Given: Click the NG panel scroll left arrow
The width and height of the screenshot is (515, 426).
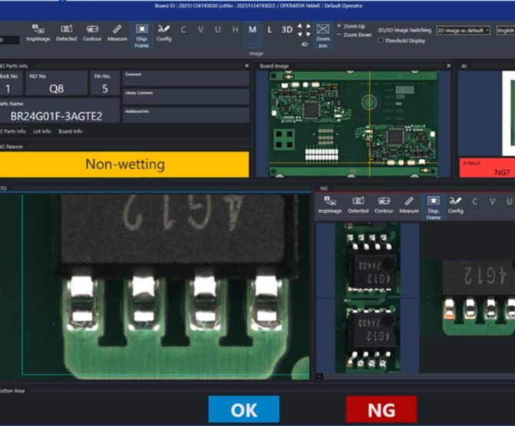Looking at the screenshot, I should pos(320,377).
